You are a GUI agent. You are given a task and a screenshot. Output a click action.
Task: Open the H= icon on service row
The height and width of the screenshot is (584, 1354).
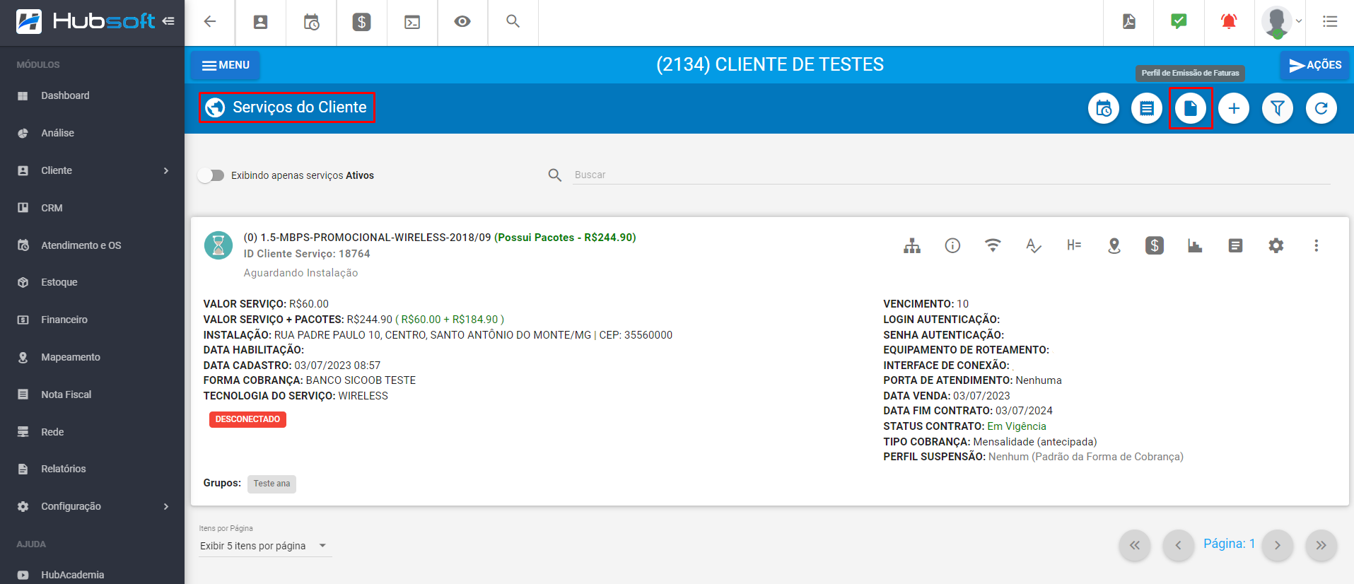click(x=1074, y=245)
